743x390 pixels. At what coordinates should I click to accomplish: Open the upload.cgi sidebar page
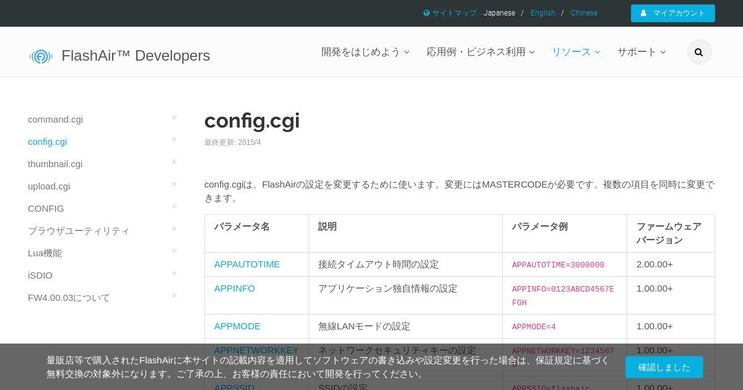tap(49, 186)
